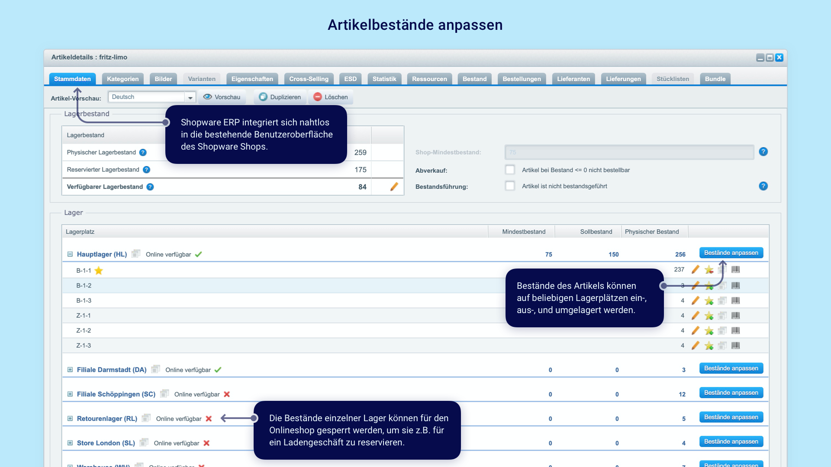
Task: Click the windows icon next to Hauptlager (HL)
Action: tap(136, 253)
